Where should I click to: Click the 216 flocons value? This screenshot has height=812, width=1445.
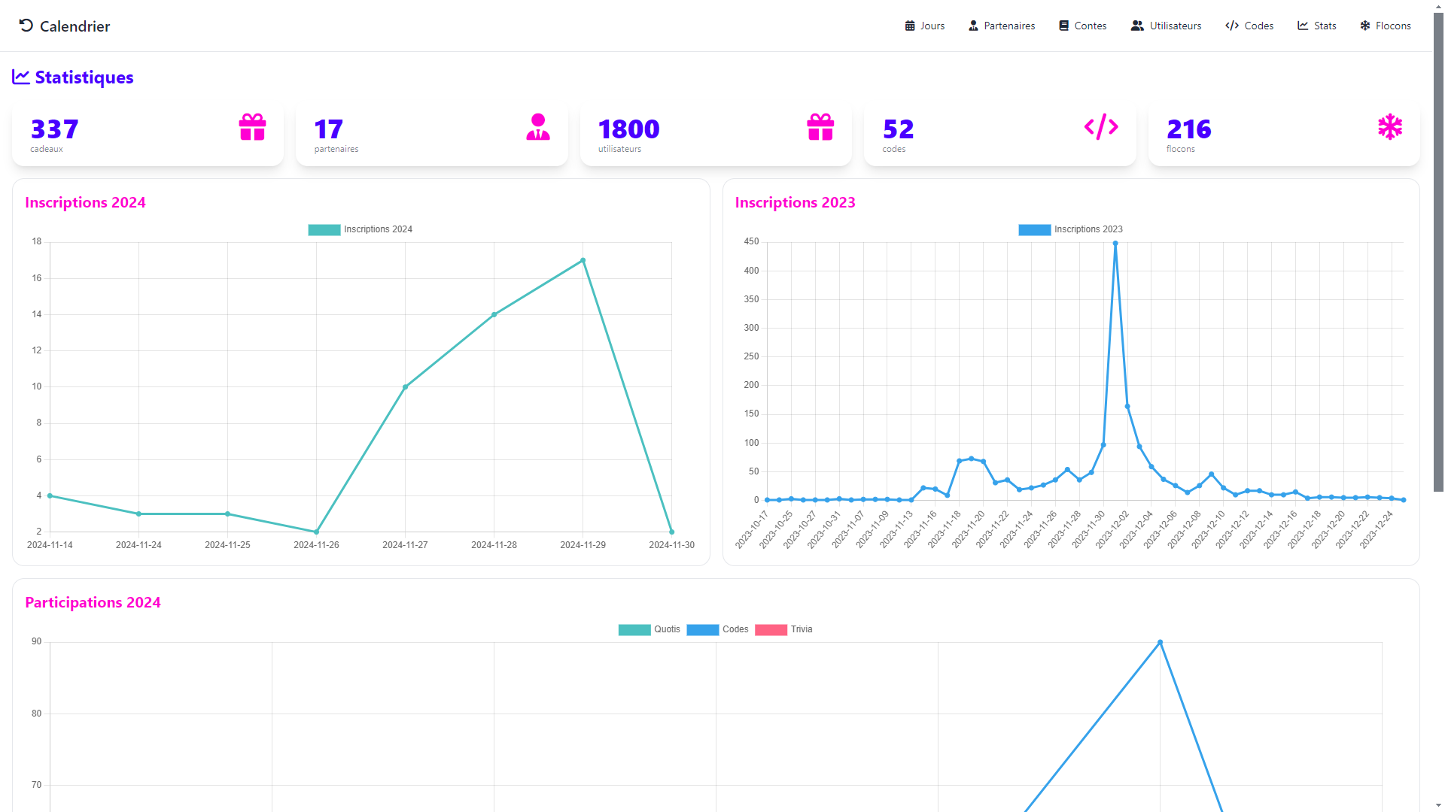pos(1189,129)
